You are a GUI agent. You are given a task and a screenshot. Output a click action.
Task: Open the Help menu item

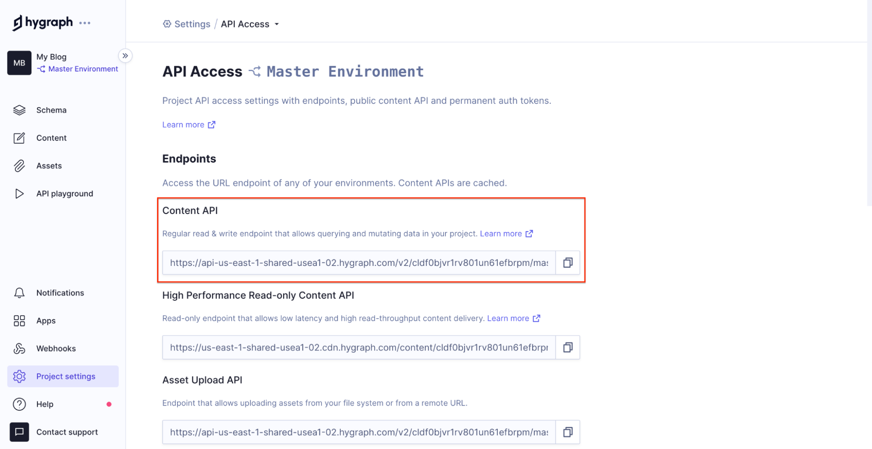45,404
